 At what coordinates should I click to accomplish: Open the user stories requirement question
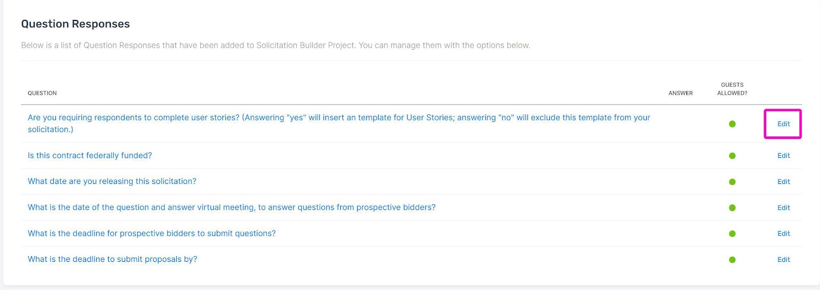[x=339, y=123]
